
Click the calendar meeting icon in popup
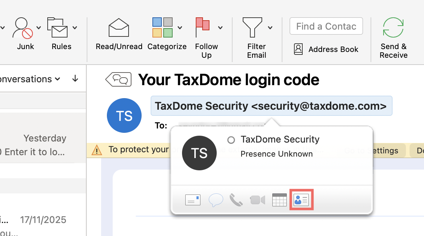[x=279, y=200]
